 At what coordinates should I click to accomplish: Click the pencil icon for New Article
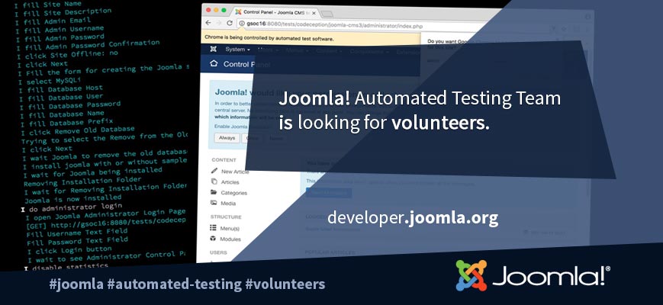tap(214, 171)
